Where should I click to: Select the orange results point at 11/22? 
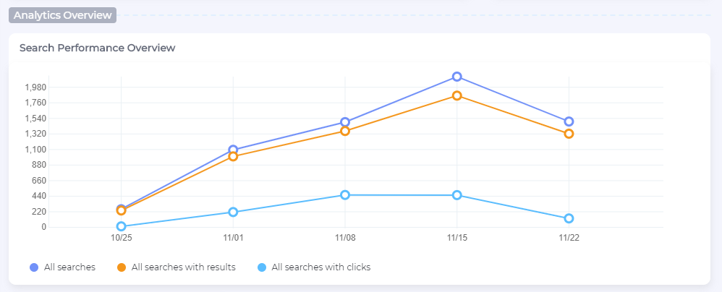[x=569, y=134]
